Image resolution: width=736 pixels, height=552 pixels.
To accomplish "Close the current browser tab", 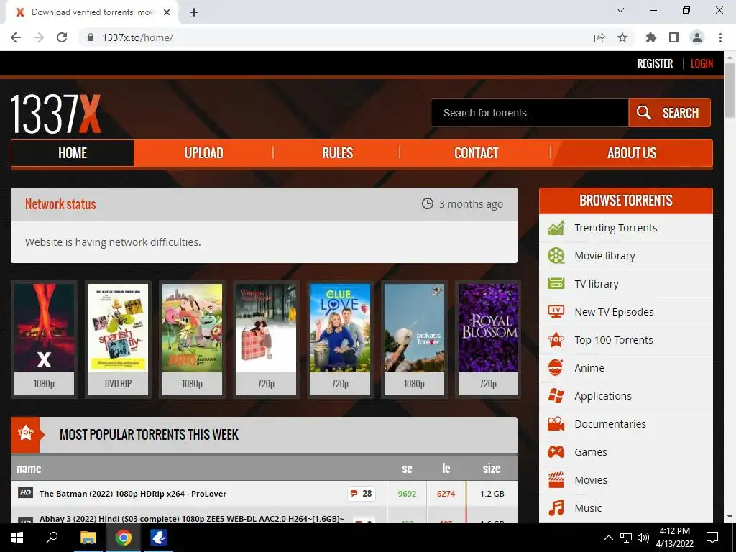I will (167, 13).
